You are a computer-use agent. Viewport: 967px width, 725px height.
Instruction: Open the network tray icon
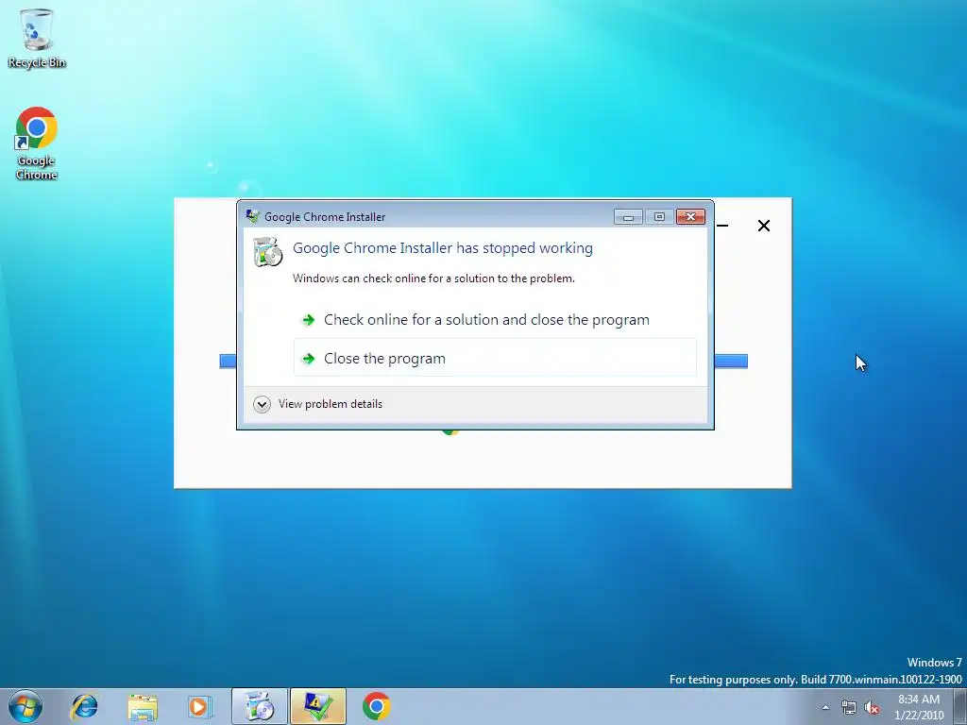[849, 707]
